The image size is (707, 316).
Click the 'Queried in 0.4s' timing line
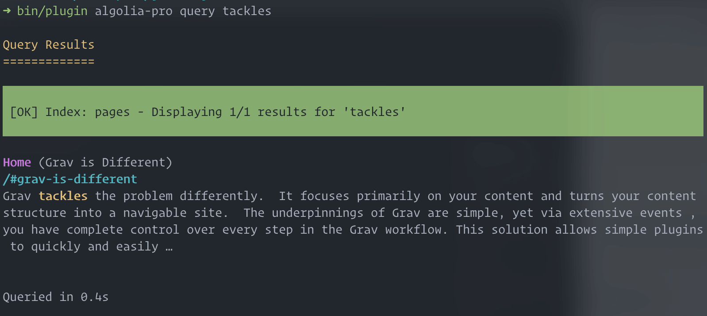click(56, 297)
